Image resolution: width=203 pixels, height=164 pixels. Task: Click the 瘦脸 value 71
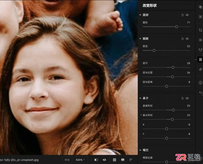point(188,23)
